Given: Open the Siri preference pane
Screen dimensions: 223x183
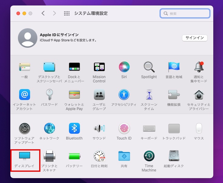Looking at the screenshot, I should pos(124,67).
